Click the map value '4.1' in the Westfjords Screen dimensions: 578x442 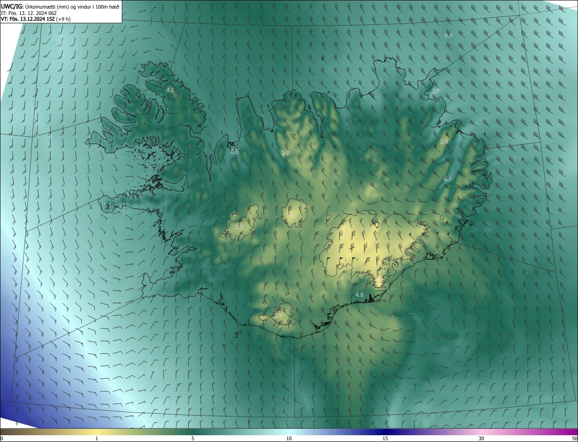pyautogui.click(x=170, y=90)
